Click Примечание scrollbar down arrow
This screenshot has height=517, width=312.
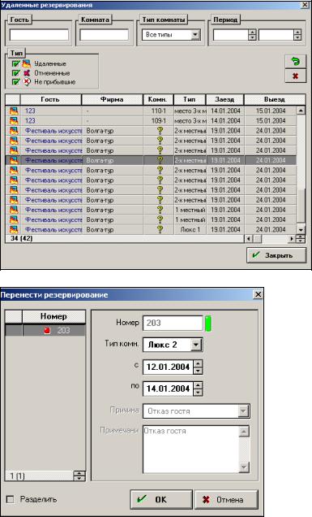[244, 467]
